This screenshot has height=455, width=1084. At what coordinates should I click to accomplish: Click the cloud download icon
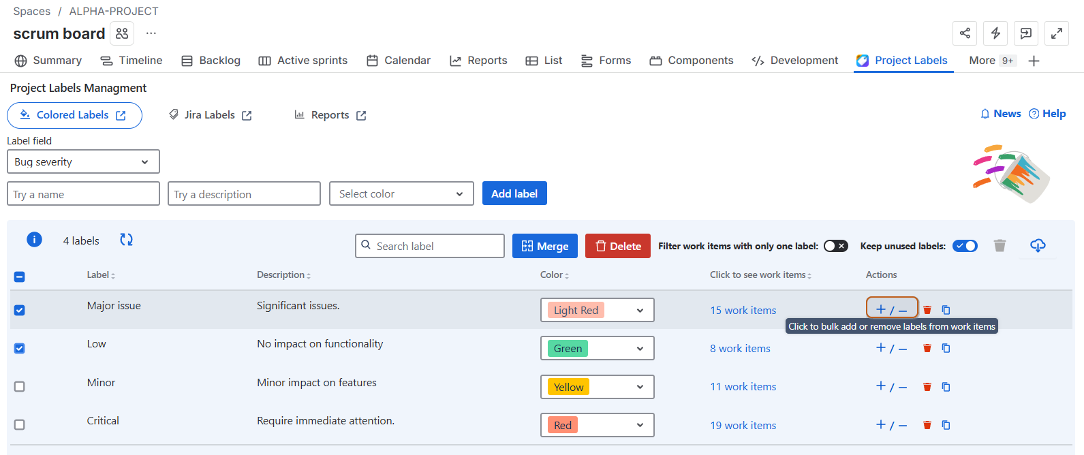pos(1038,245)
